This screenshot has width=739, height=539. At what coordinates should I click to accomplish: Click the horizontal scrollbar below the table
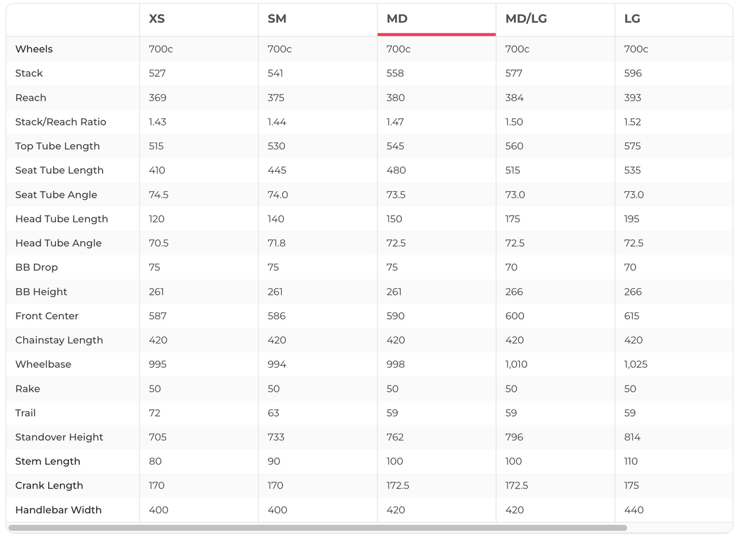[x=317, y=528]
